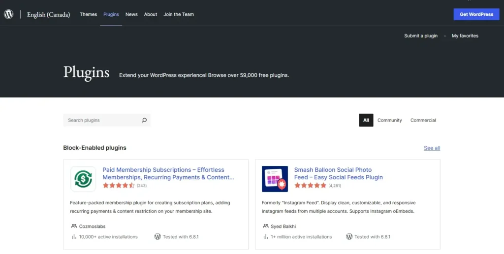This screenshot has width=504, height=254.
Task: Click 10,000+ active installations text
Action: pyautogui.click(x=108, y=237)
